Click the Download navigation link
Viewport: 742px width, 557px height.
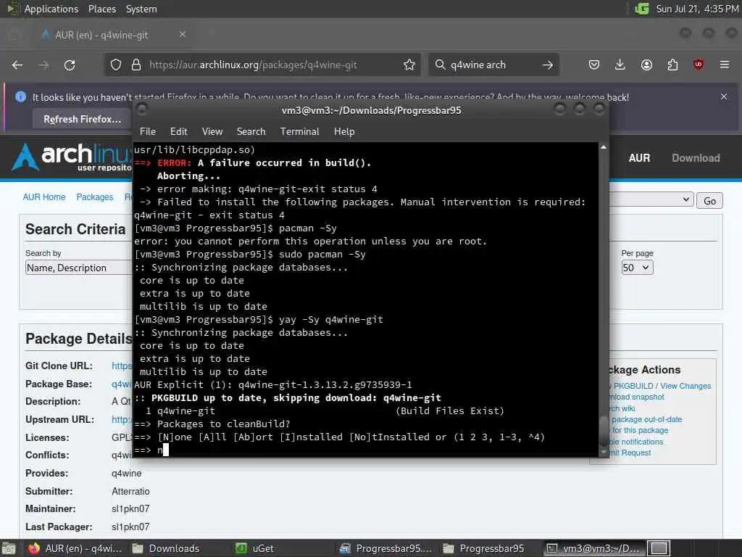pyautogui.click(x=696, y=157)
